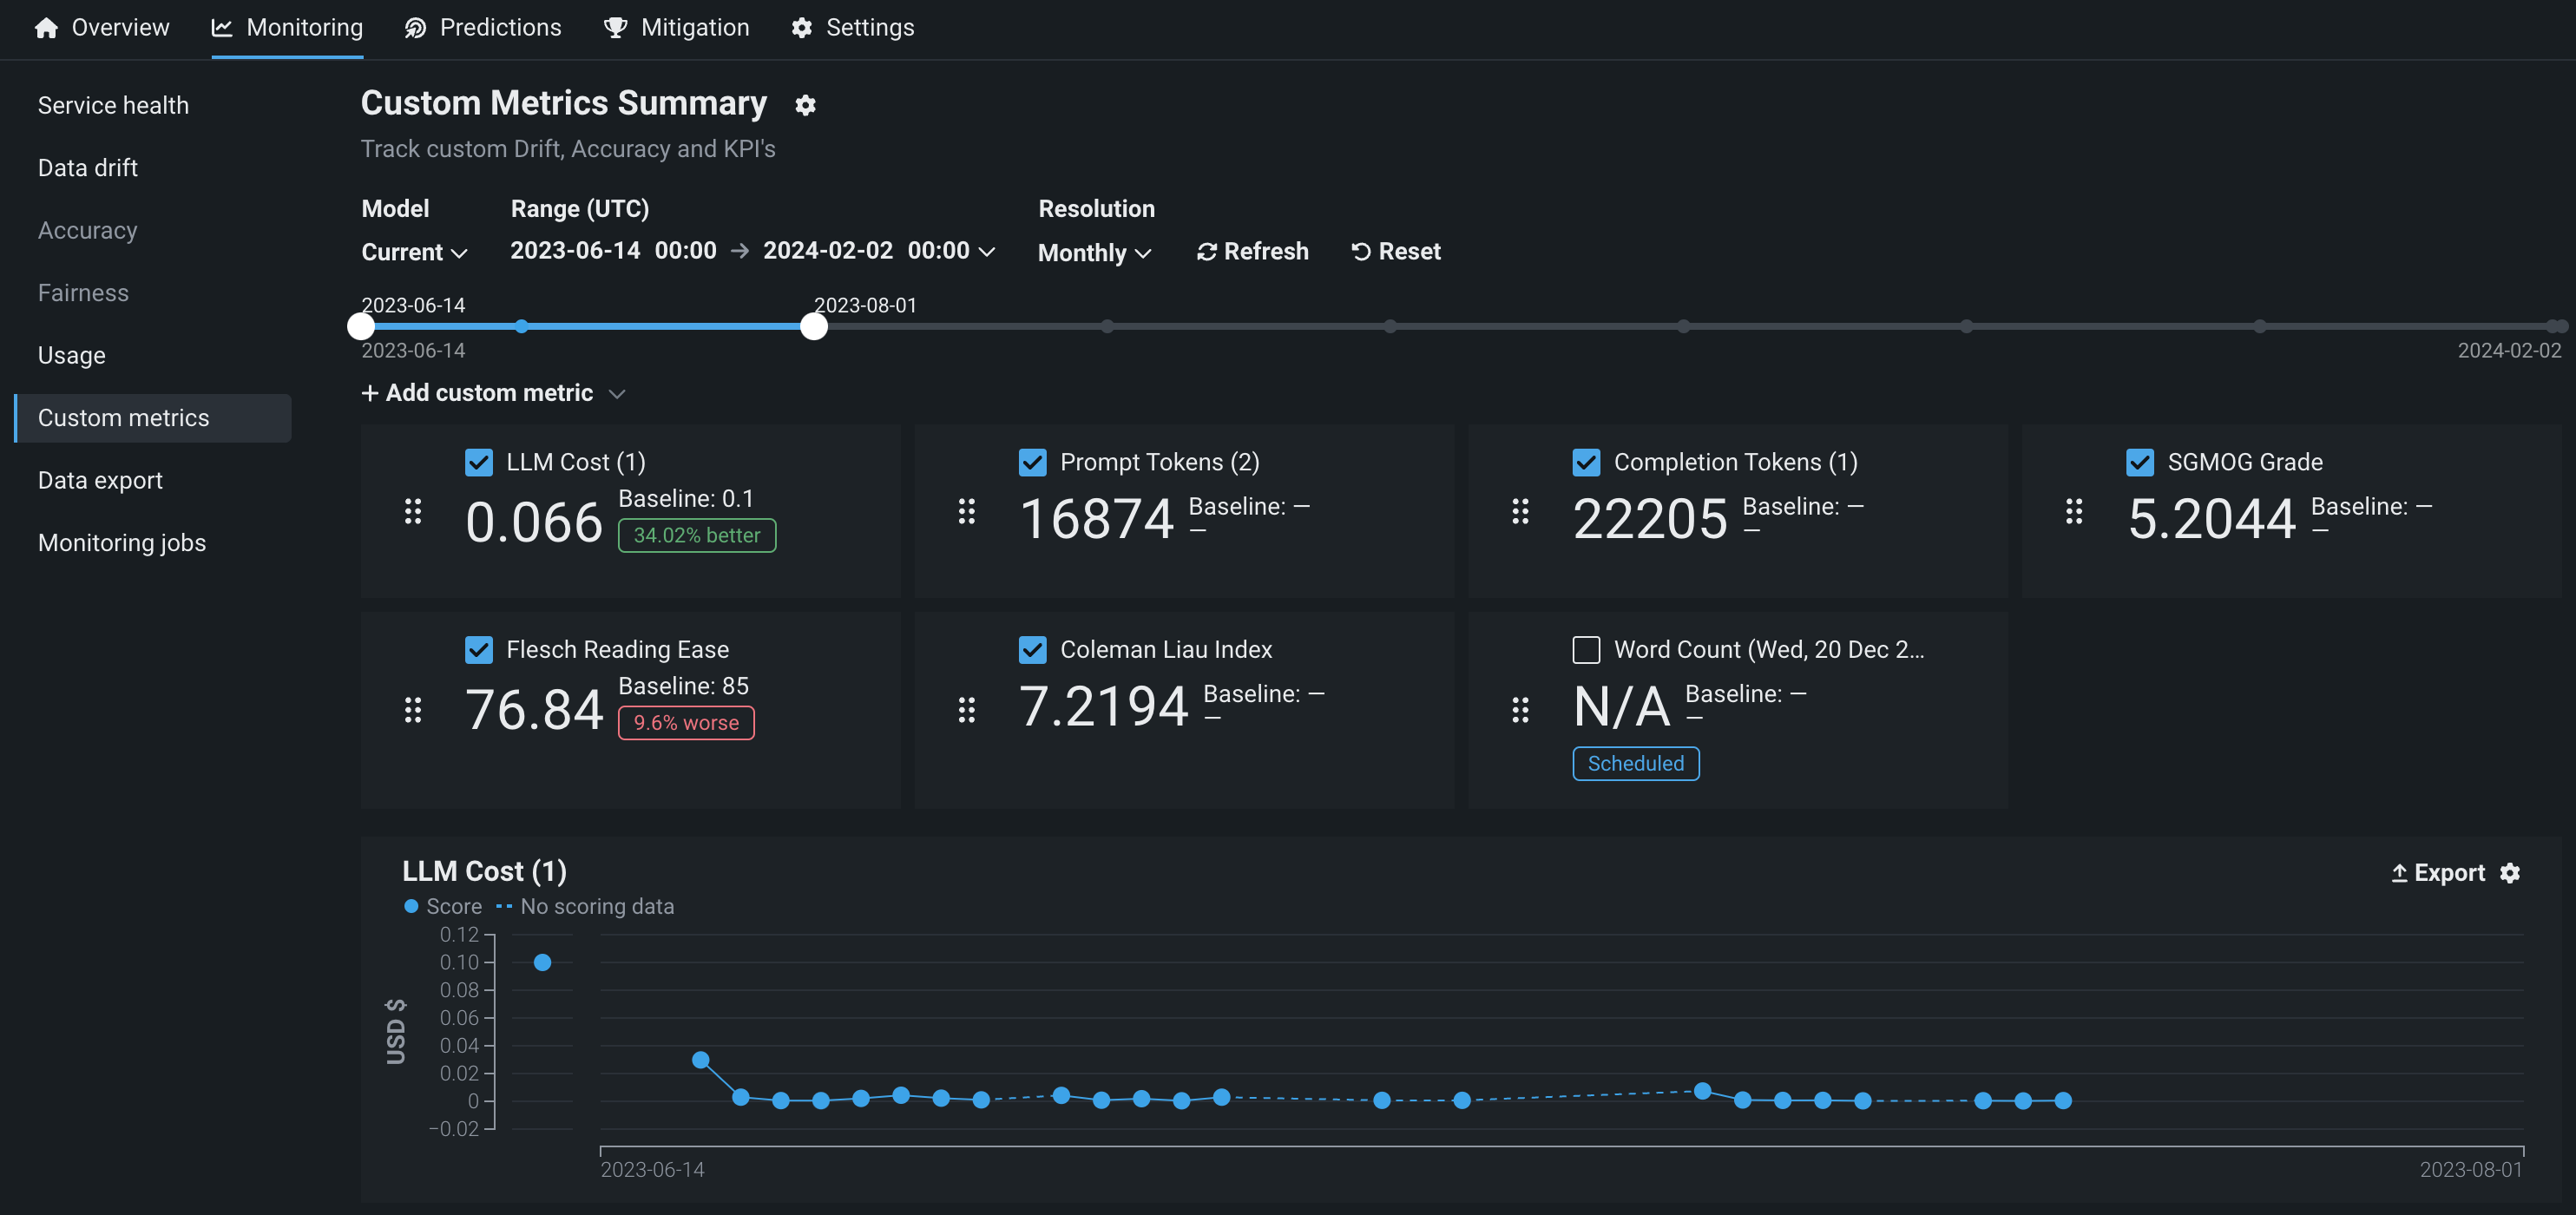Enable the Word Count metric checkbox
The image size is (2576, 1215).
[x=1586, y=650]
